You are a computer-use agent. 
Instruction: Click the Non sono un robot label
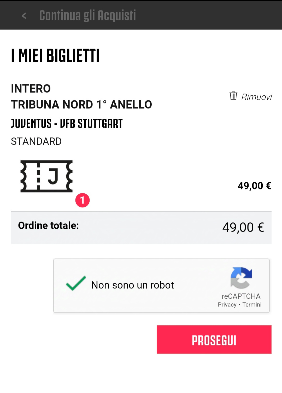point(132,285)
